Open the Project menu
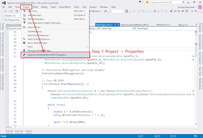Viewport: 203px width, 138px height. [26, 7]
